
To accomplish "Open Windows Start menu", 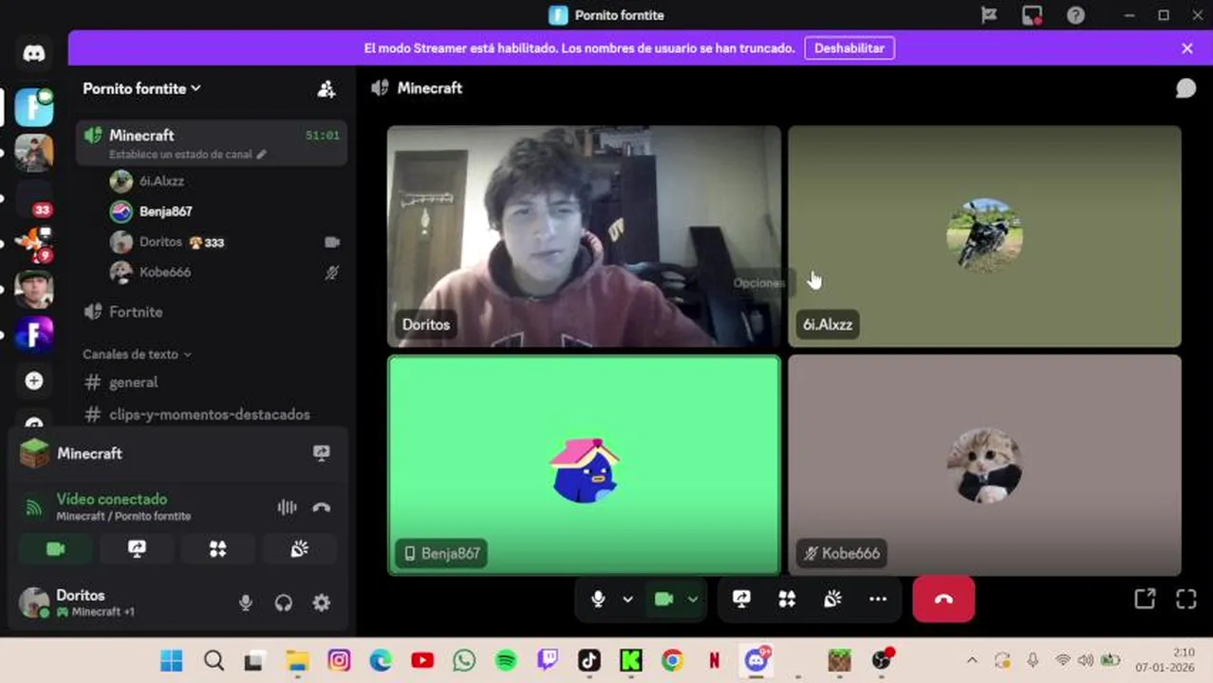I will coord(172,660).
